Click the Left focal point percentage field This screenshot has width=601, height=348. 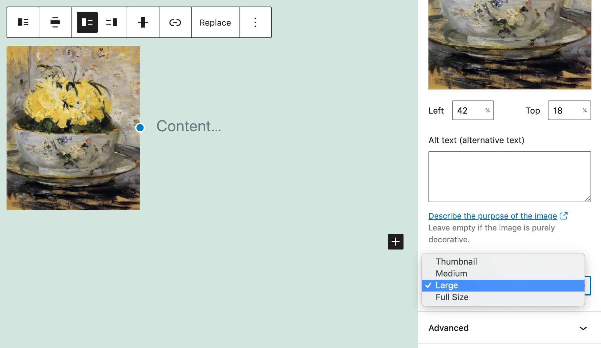coord(469,111)
